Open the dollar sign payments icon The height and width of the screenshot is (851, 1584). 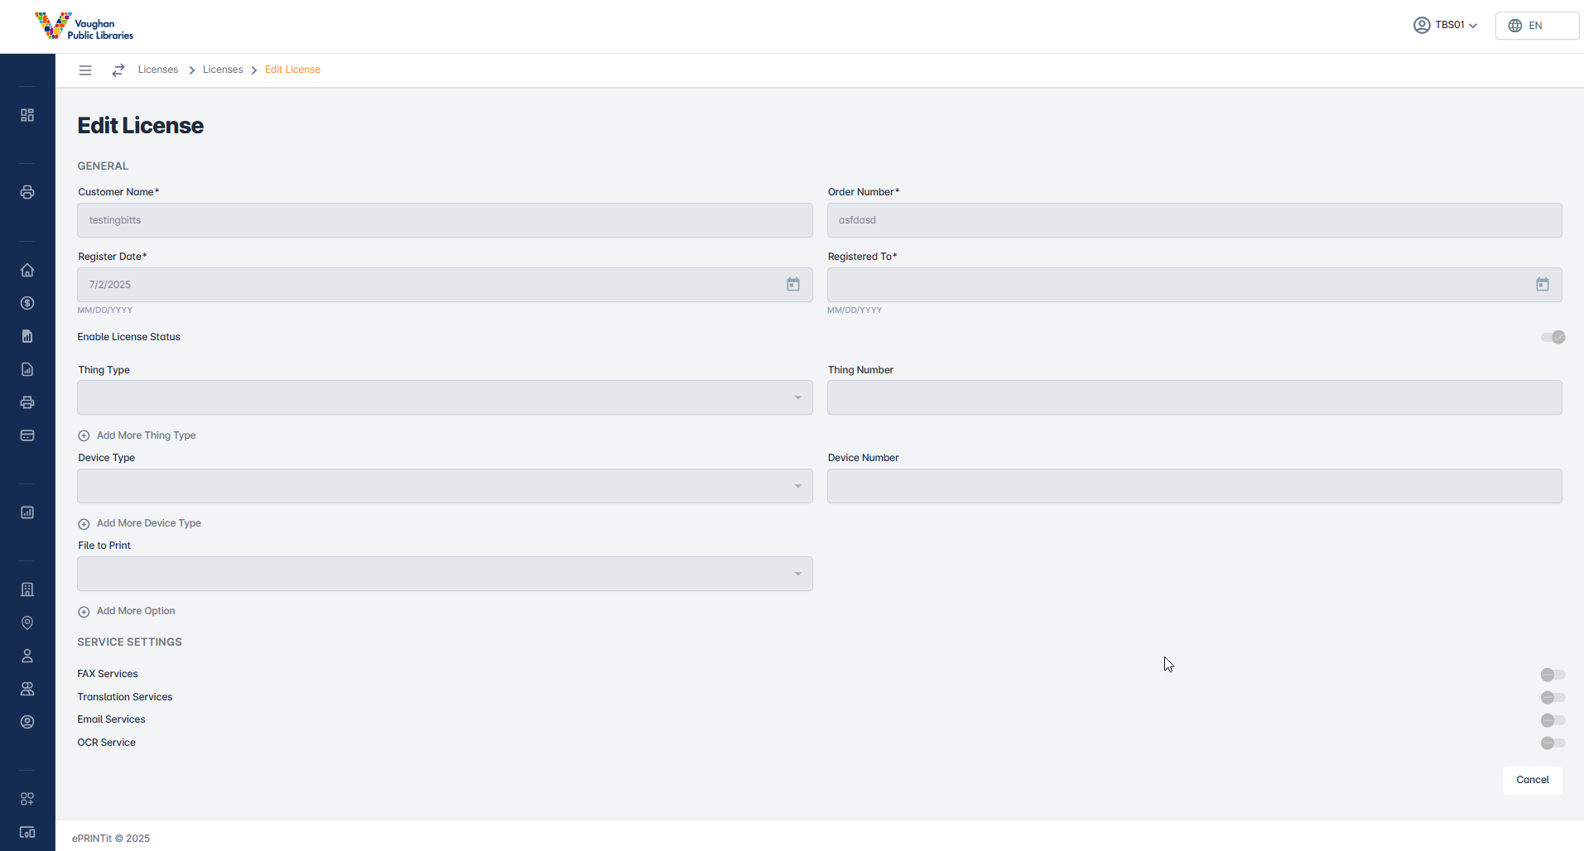pos(27,303)
